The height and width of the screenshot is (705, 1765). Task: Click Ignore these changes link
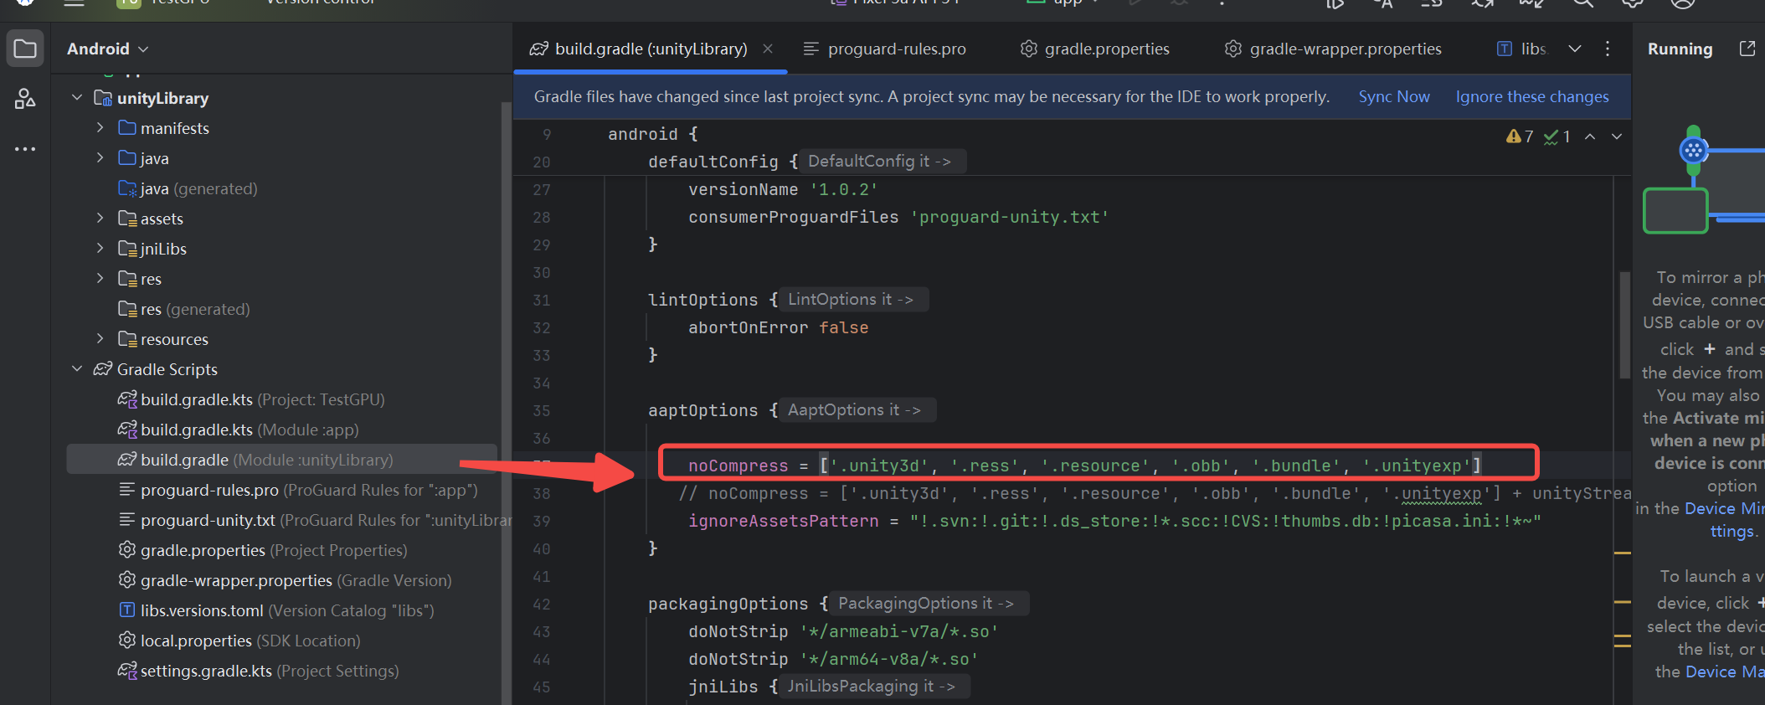[1532, 96]
